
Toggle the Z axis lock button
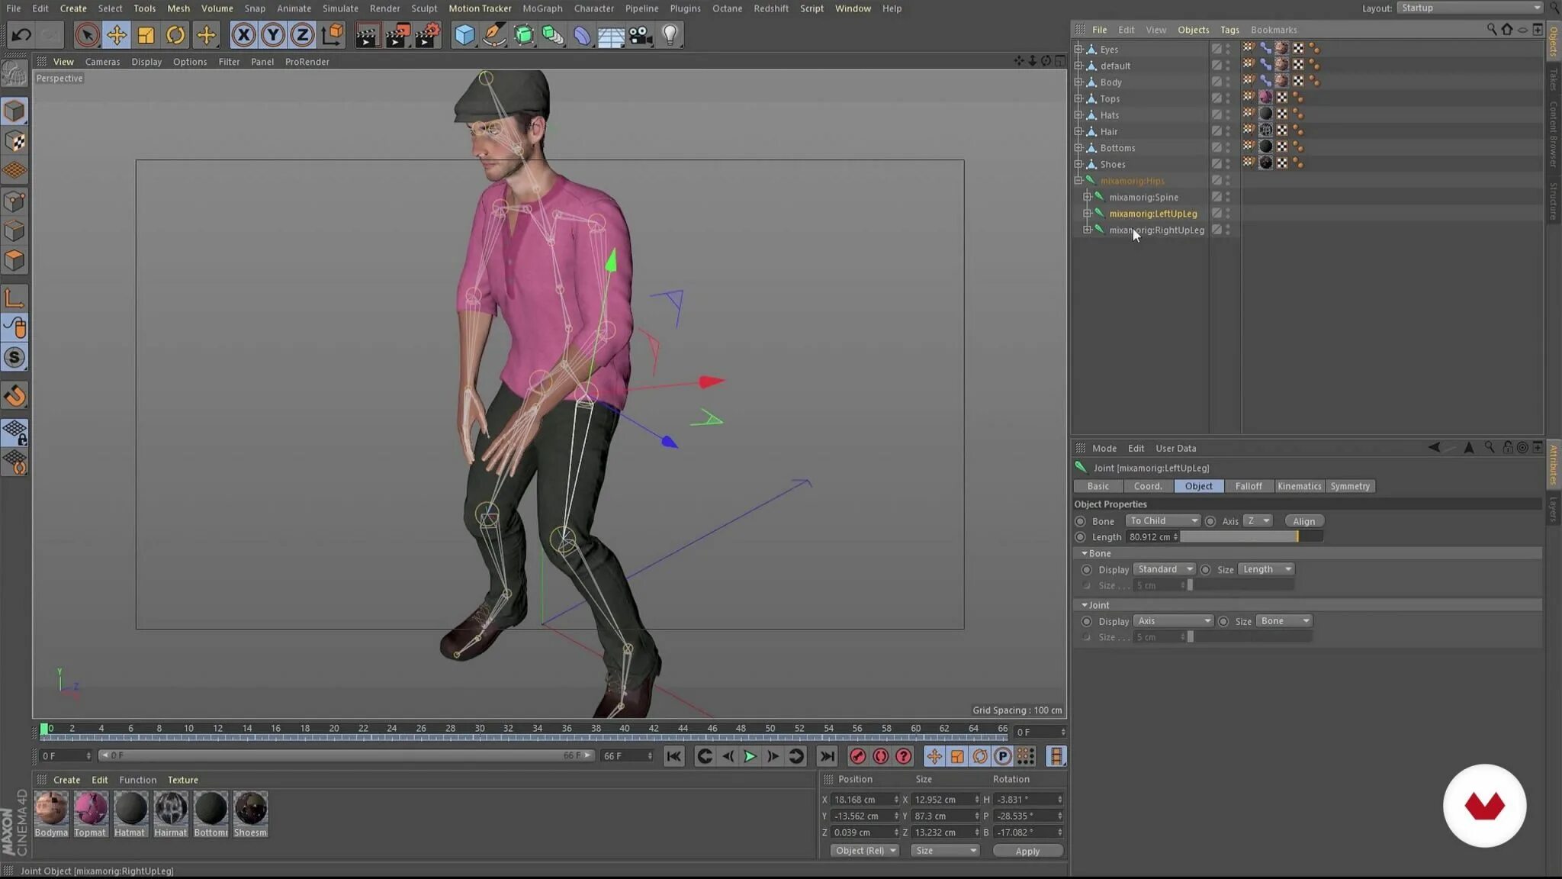click(x=302, y=34)
